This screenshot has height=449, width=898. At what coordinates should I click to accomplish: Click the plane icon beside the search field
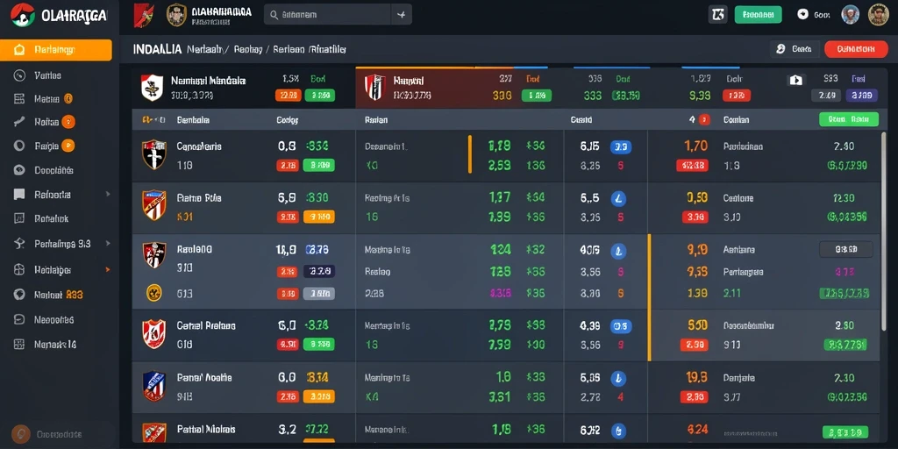click(x=401, y=15)
